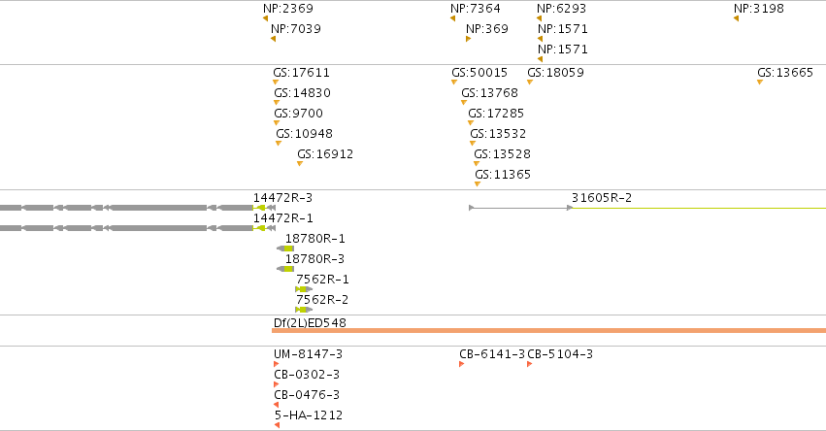Select the 14472R-3 RNAi label
Screen dimensions: 826x431
click(282, 198)
